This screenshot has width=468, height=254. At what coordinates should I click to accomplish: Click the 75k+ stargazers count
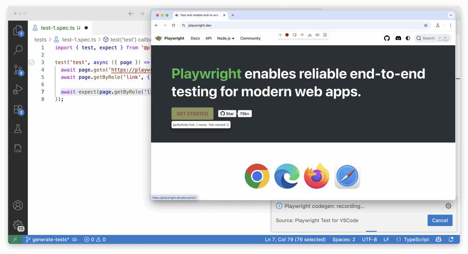coord(244,113)
